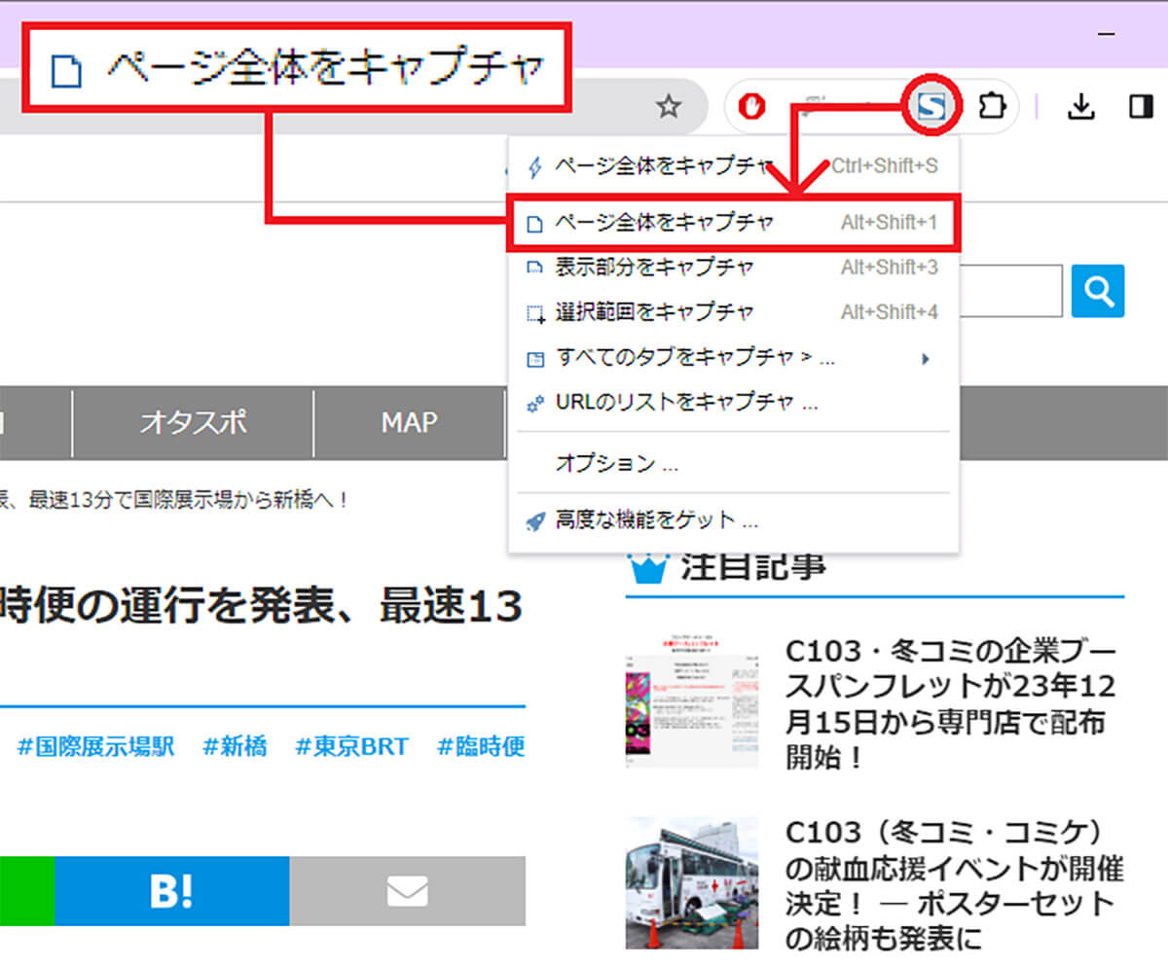Open the オタスポ navigation tab
Screen dimensions: 1168x966
coord(193,422)
